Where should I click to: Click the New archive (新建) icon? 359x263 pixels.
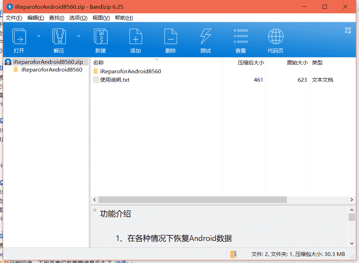(101, 36)
